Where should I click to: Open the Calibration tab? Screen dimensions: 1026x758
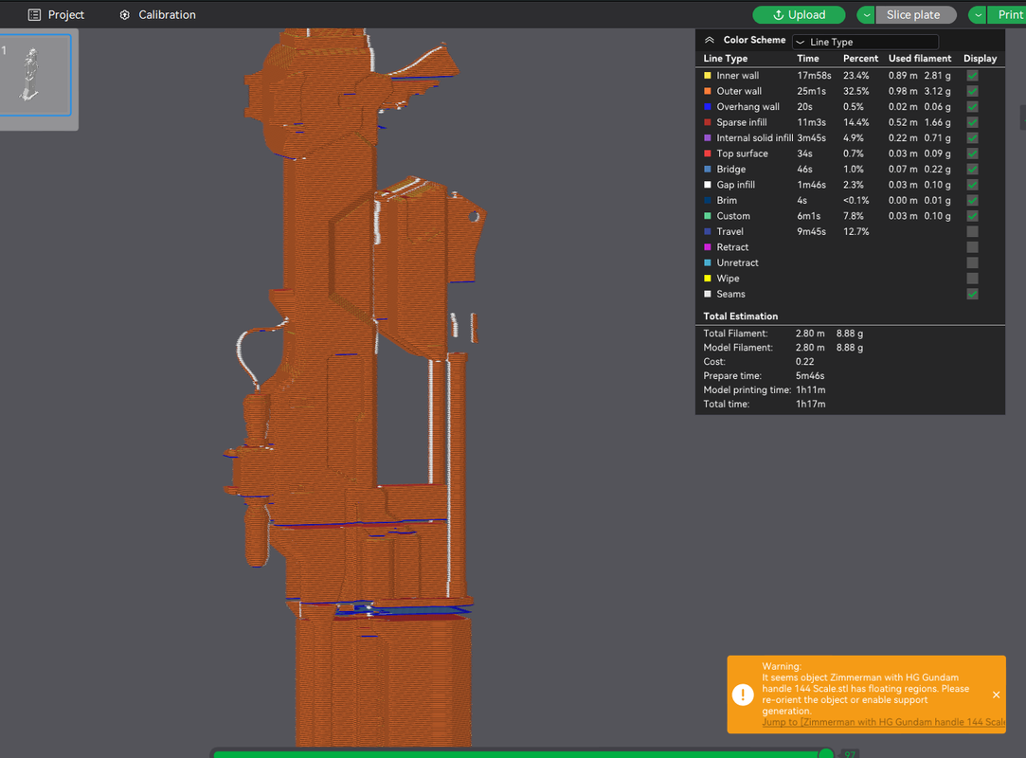[x=157, y=14]
